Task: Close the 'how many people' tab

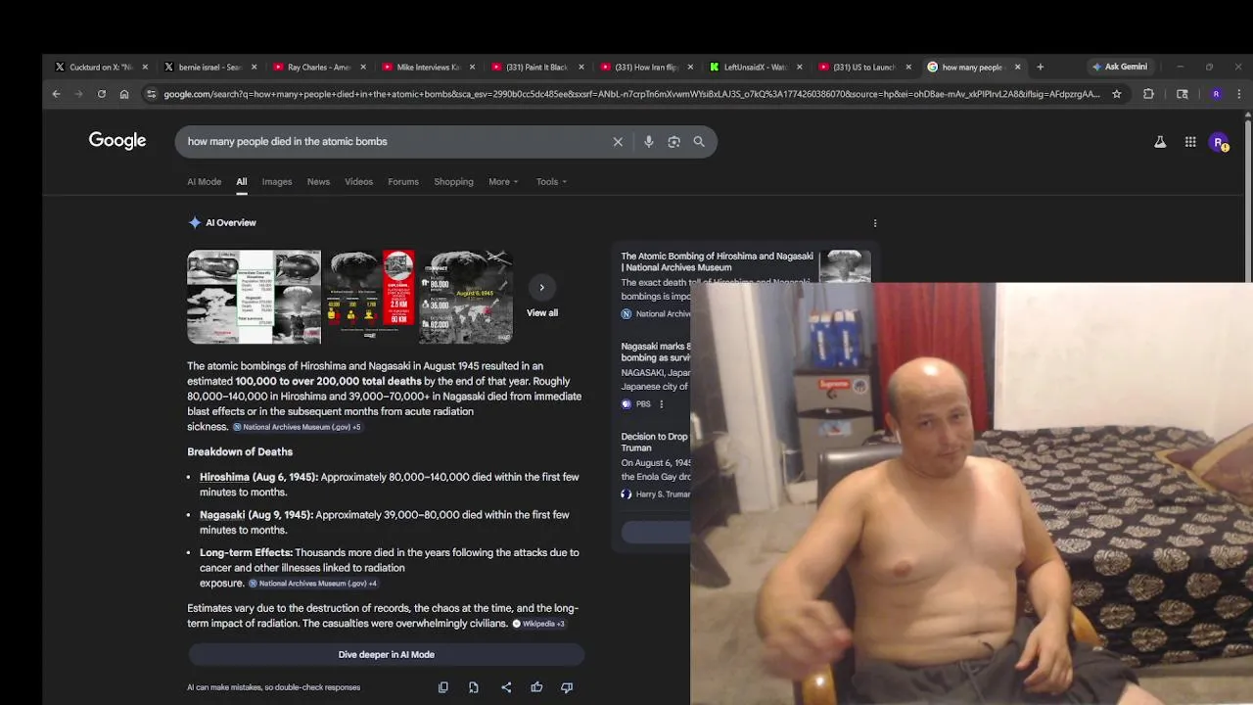Action: (1017, 67)
